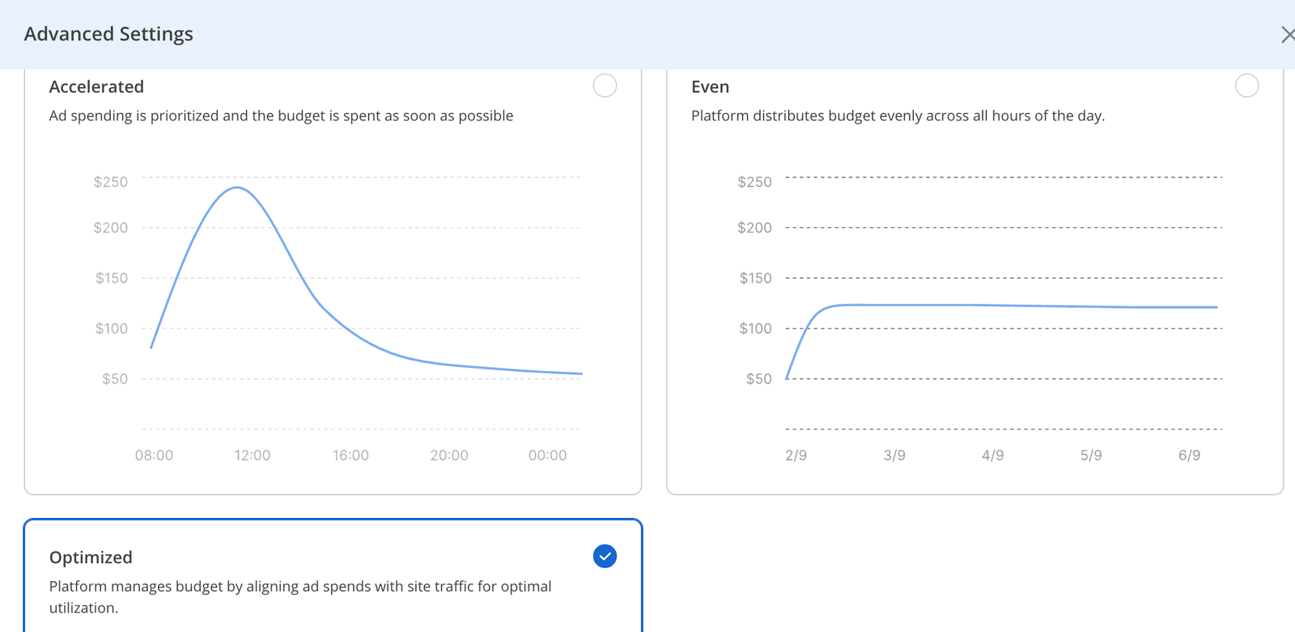Viewport: 1295px width, 632px height.
Task: Click the 5/9 date label in Even chart
Action: coord(1091,456)
